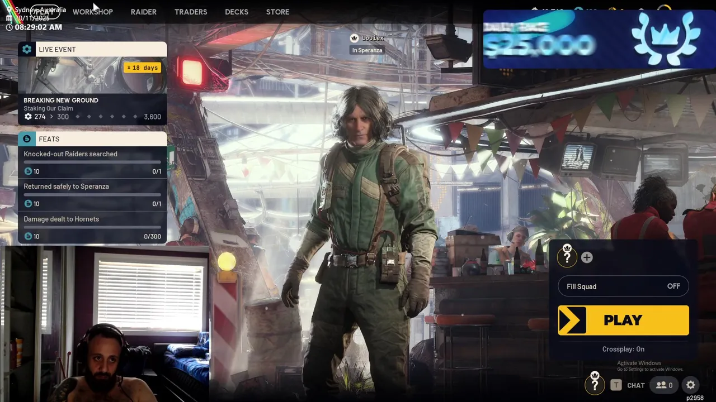Add a squad member with plus icon
716x402 pixels.
pyautogui.click(x=586, y=257)
